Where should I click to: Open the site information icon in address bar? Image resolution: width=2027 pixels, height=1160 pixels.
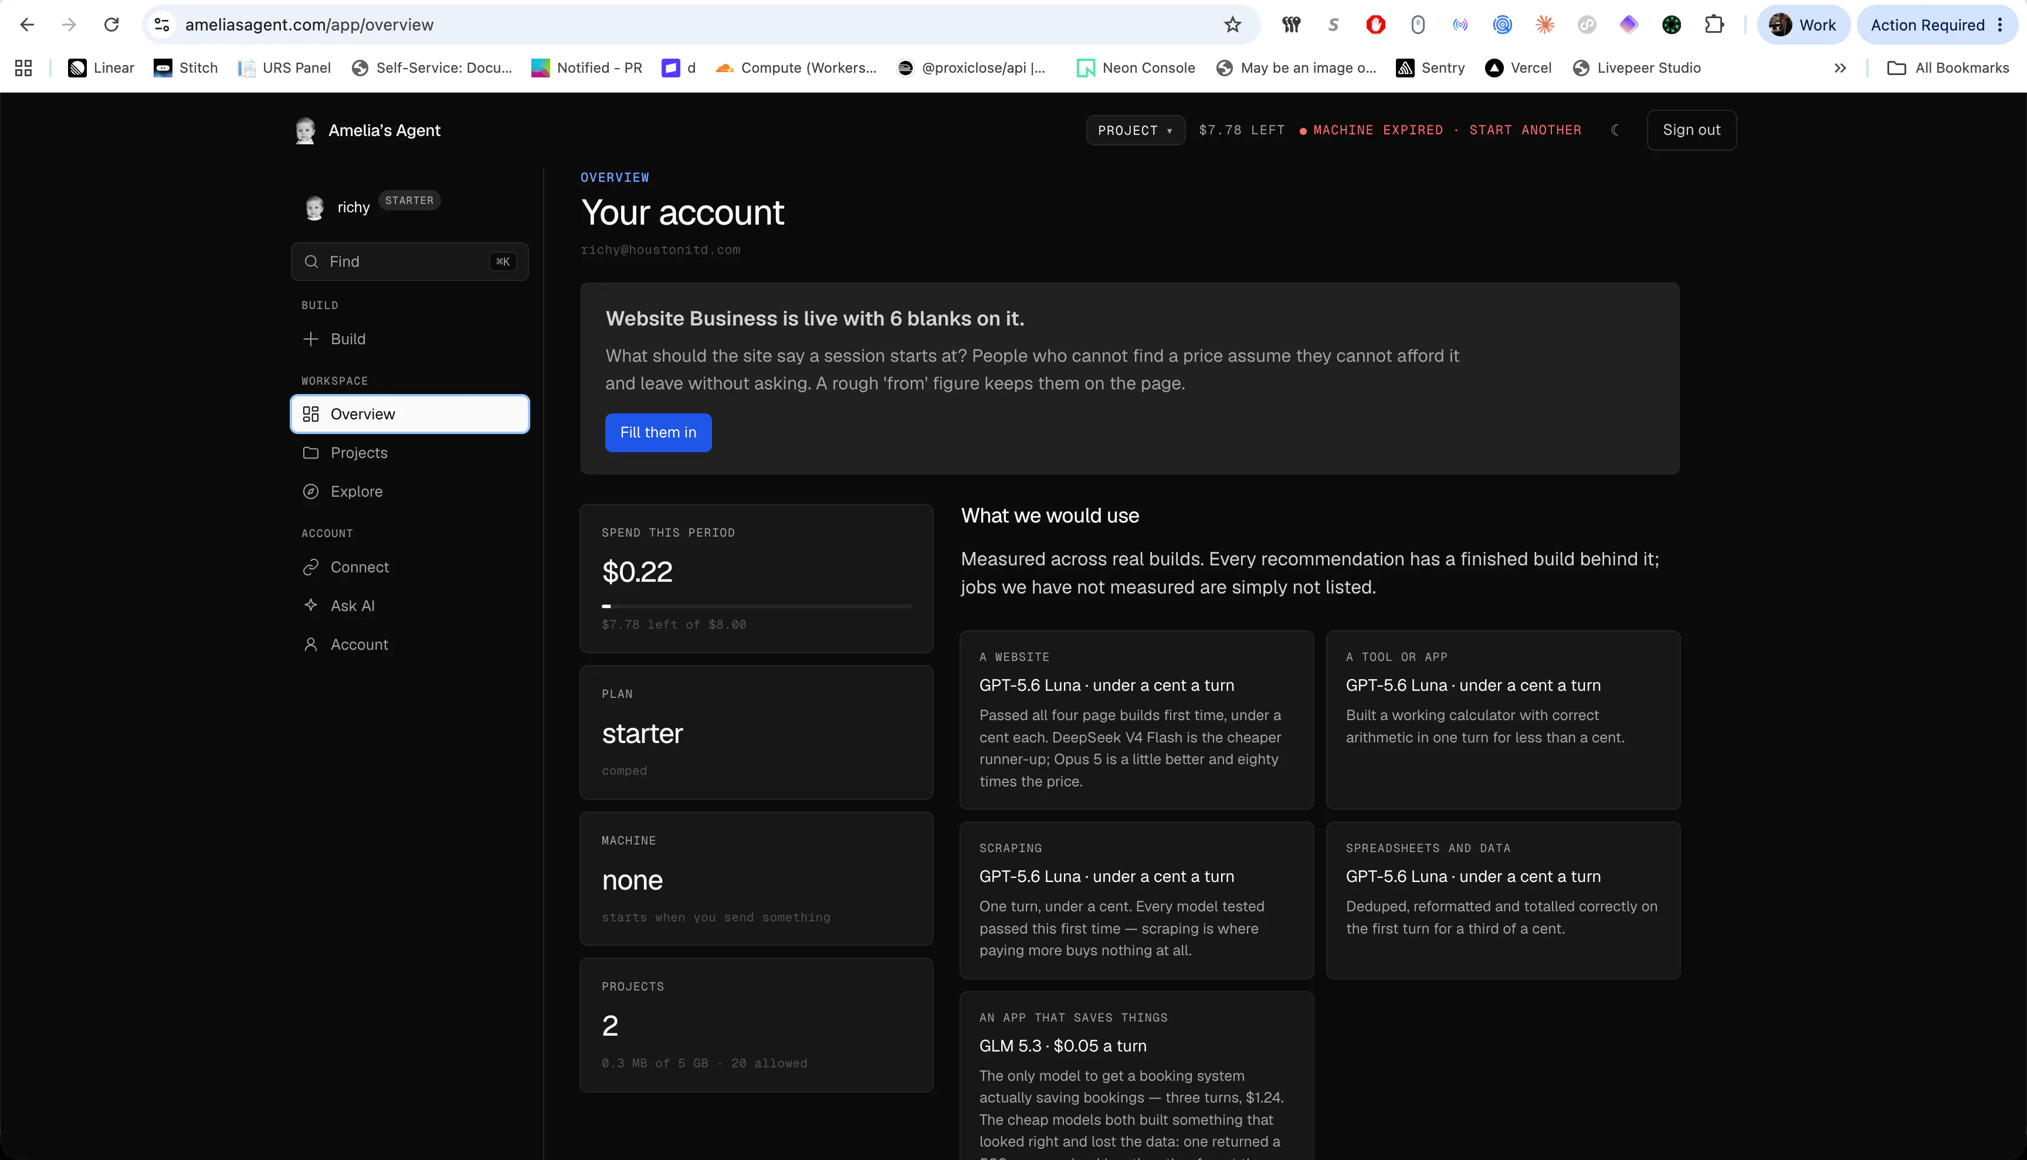coord(162,25)
